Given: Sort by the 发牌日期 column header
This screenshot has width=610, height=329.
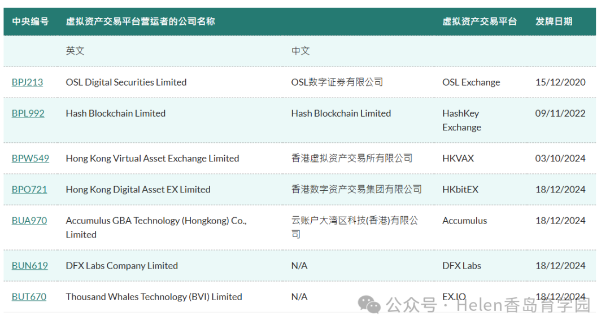Looking at the screenshot, I should (554, 21).
